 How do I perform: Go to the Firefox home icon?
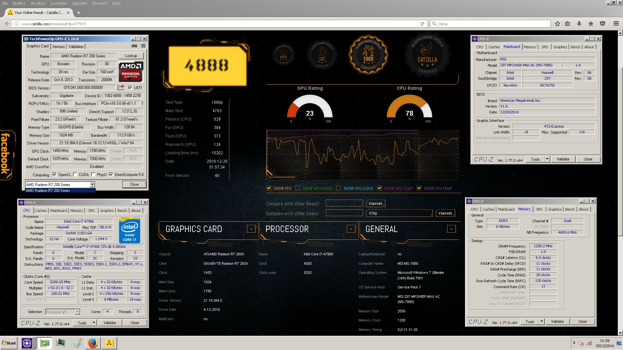(x=591, y=24)
